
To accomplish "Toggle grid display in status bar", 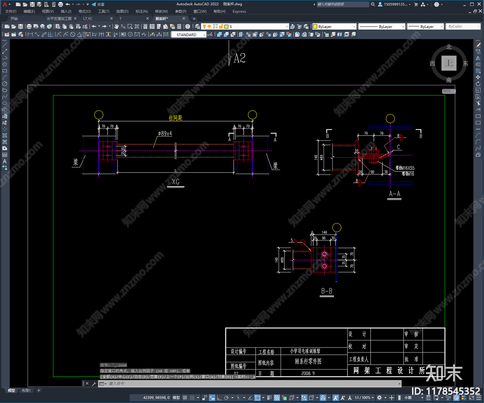I will (x=185, y=398).
